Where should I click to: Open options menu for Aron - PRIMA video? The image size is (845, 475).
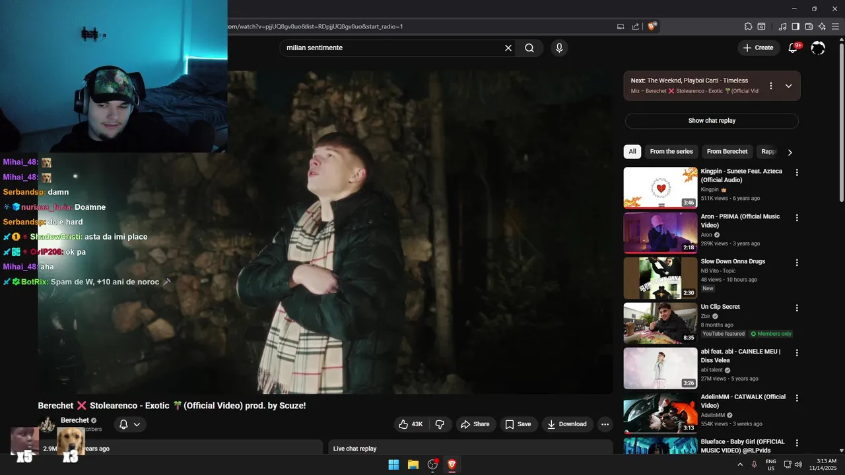pos(797,218)
